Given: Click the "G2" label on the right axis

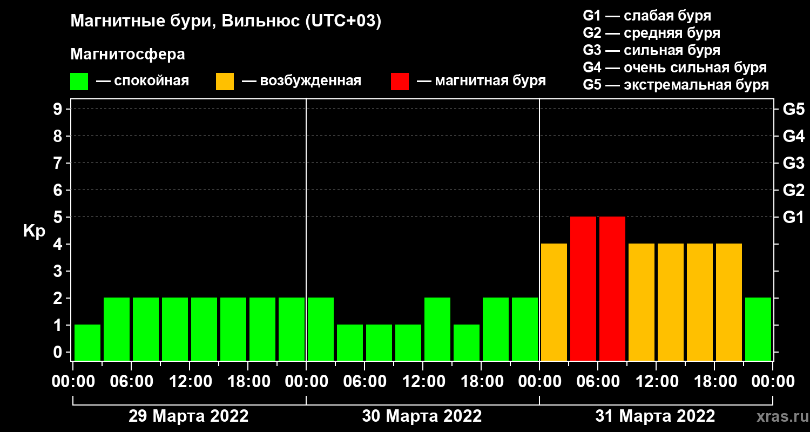Looking at the screenshot, I should click(794, 190).
